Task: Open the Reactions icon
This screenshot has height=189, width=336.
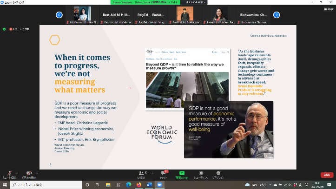Action: [x=218, y=175]
